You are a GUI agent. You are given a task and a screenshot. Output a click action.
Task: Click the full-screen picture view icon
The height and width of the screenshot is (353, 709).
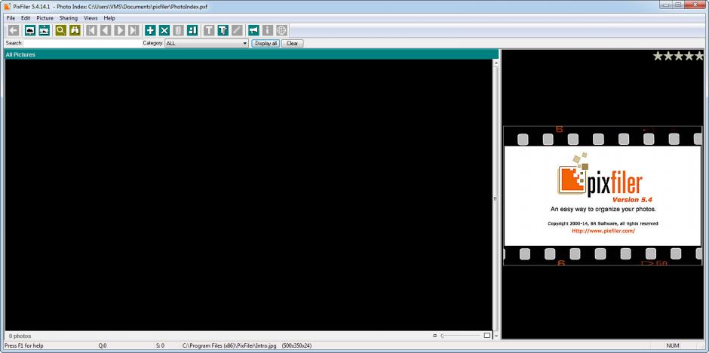click(30, 30)
